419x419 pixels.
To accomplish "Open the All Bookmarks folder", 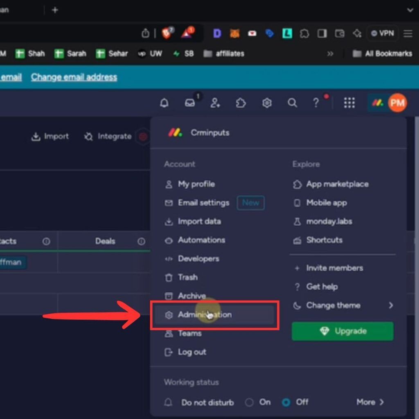I will click(x=383, y=54).
